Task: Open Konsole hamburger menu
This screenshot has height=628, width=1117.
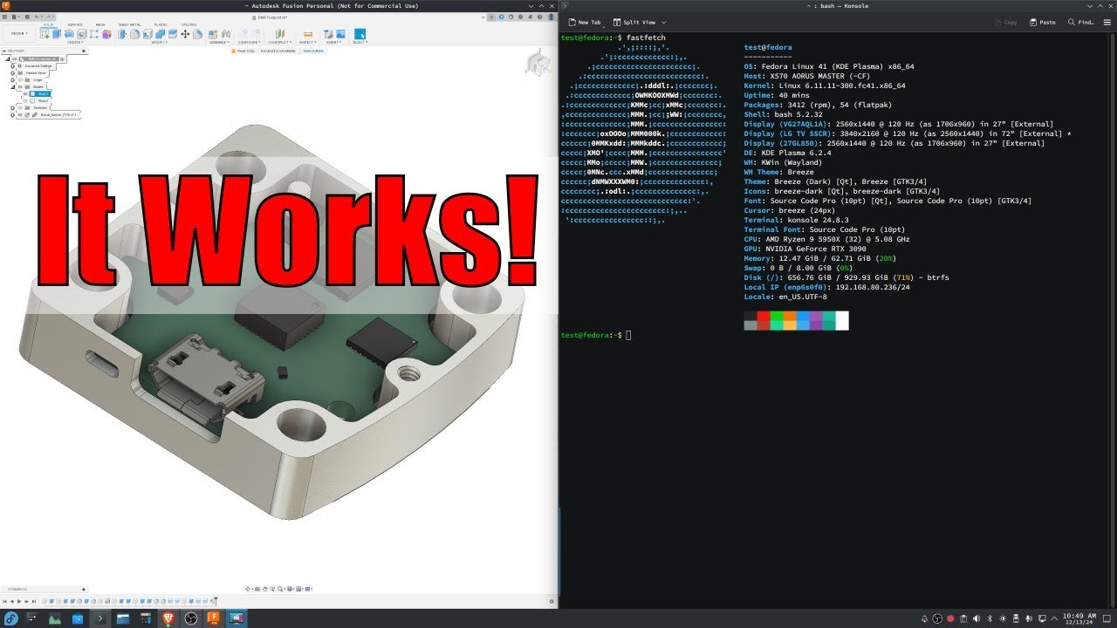Action: coord(1107,22)
